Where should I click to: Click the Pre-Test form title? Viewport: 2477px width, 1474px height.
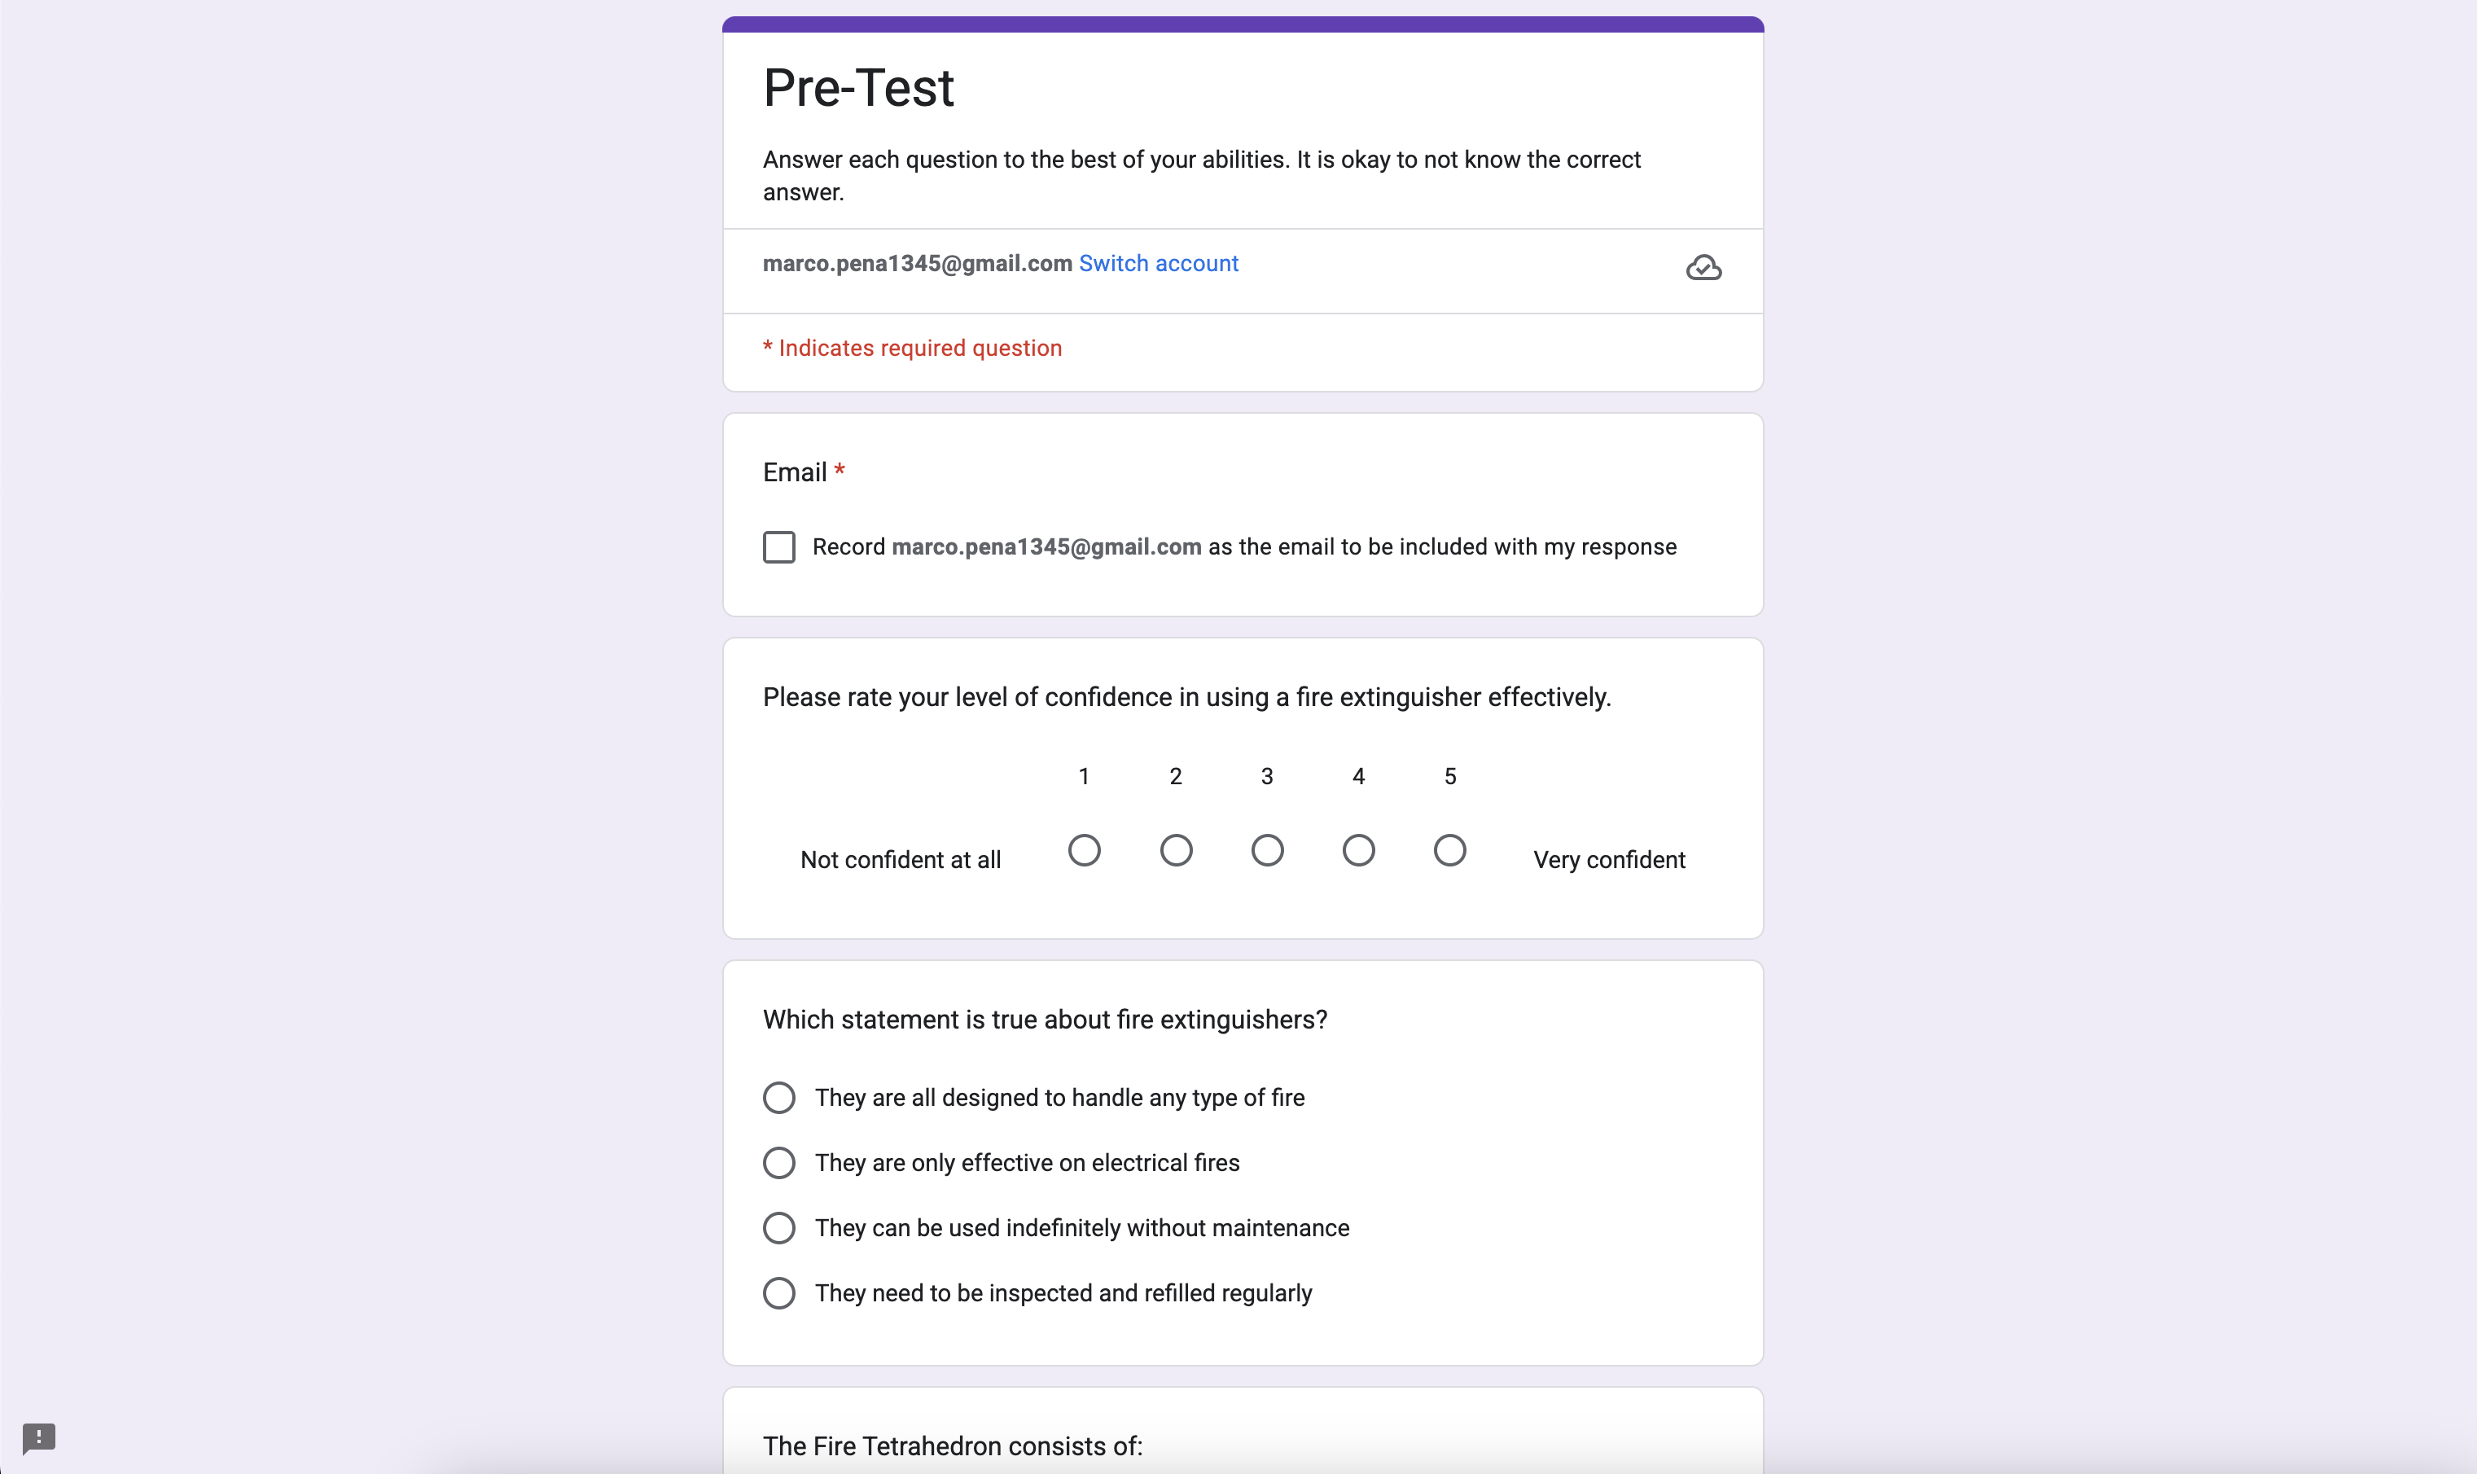[858, 87]
